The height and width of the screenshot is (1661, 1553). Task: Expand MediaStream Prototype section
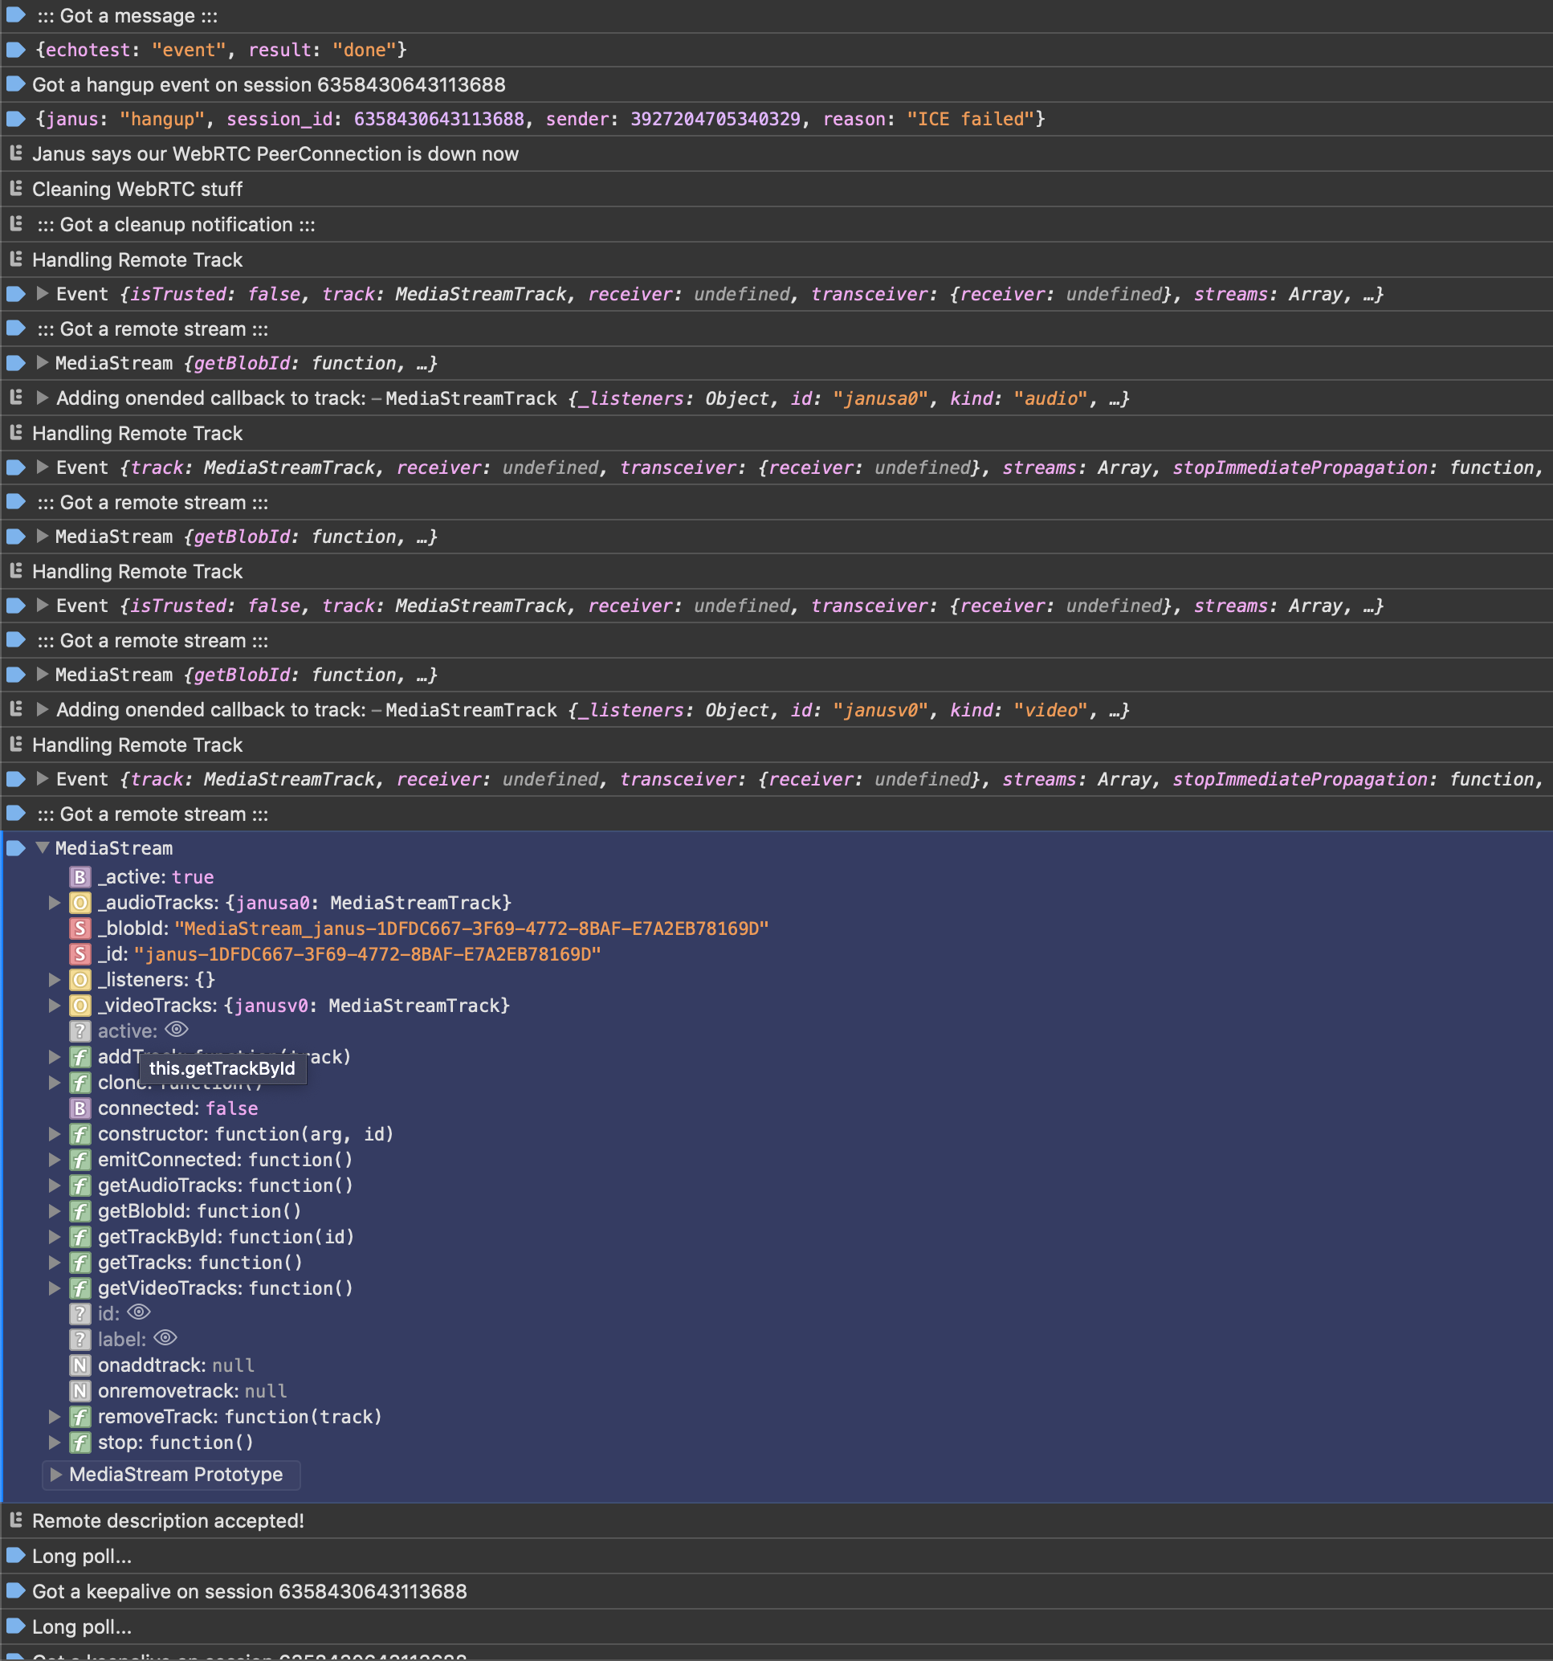(56, 1475)
